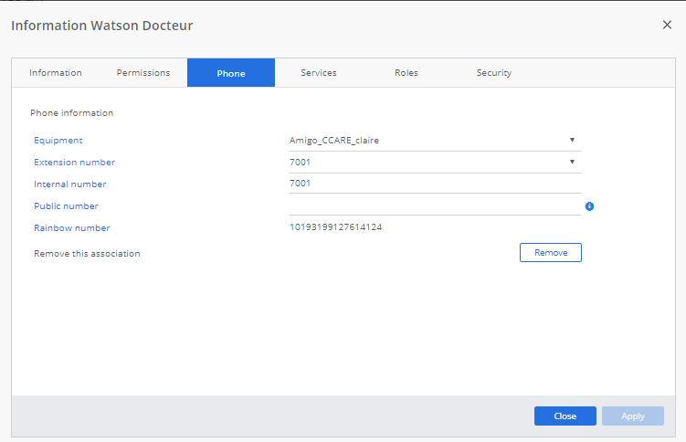
Task: Click the info icon beside Public number
Action: [589, 206]
